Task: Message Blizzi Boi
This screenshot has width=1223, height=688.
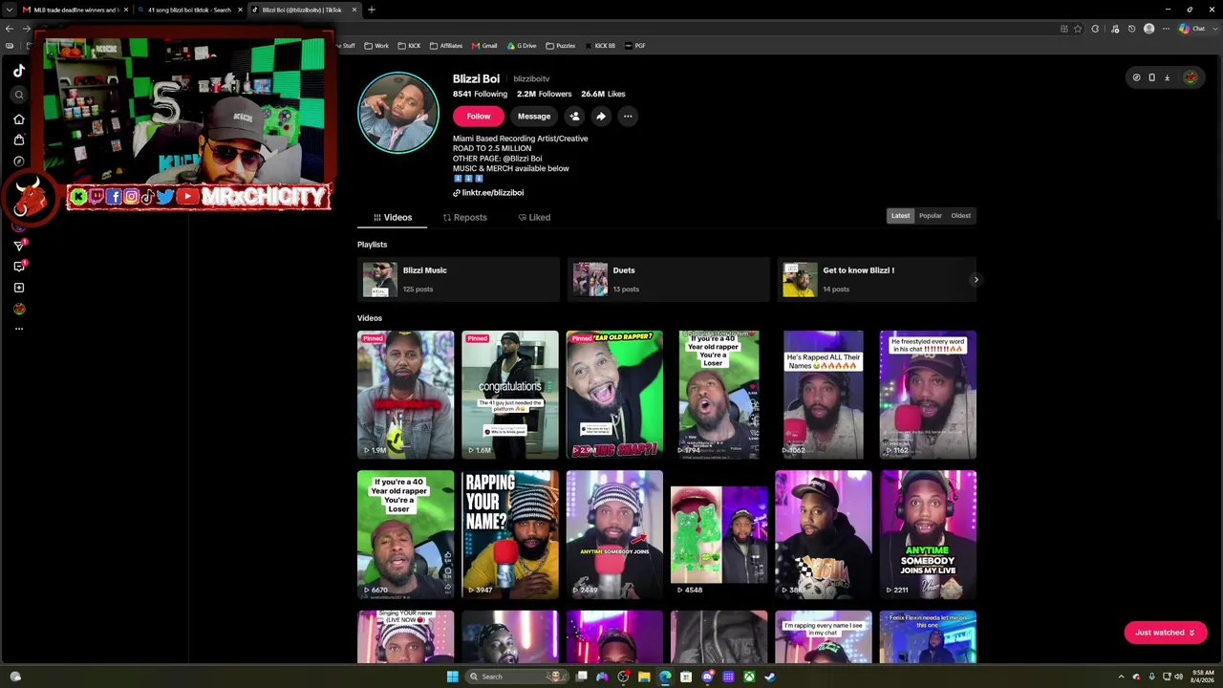Action: click(x=534, y=117)
